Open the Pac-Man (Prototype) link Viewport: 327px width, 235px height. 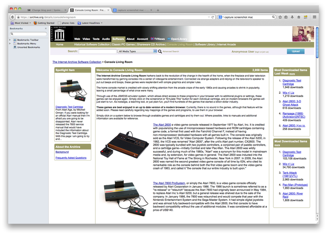[295, 185]
